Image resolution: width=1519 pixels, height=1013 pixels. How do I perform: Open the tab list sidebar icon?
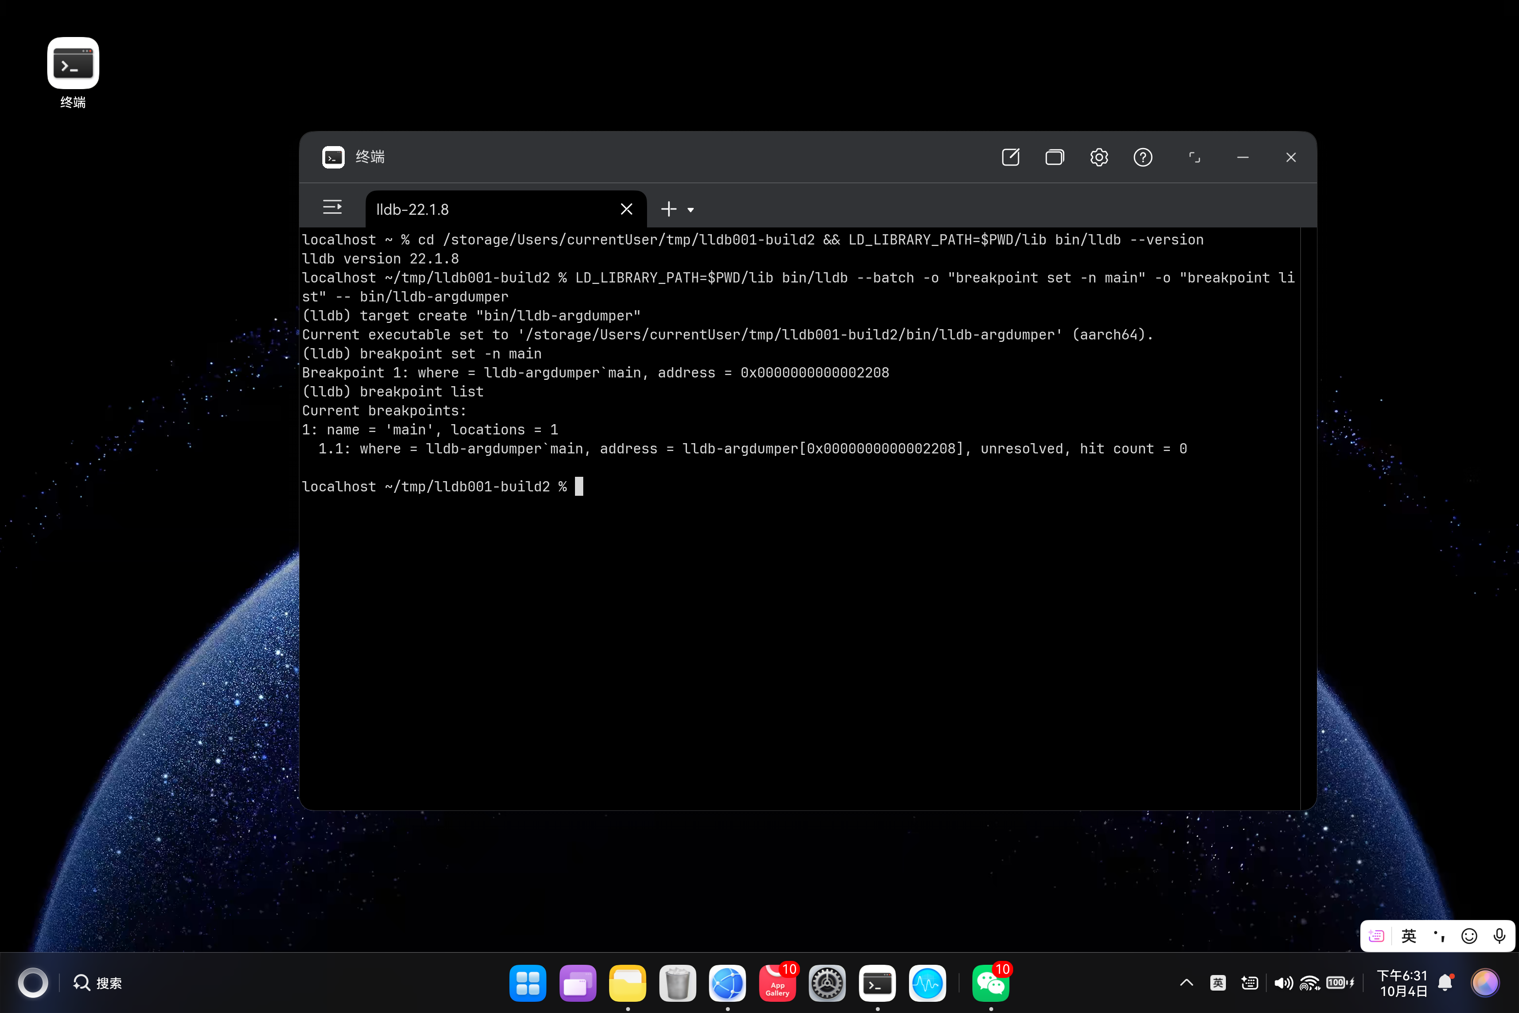(x=332, y=207)
